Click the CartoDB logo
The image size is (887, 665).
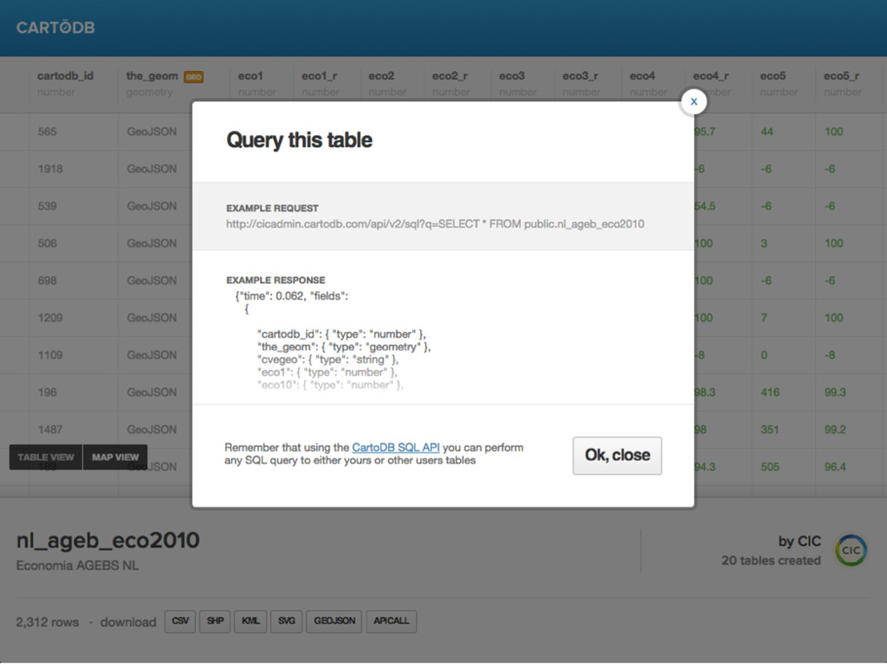coord(55,27)
